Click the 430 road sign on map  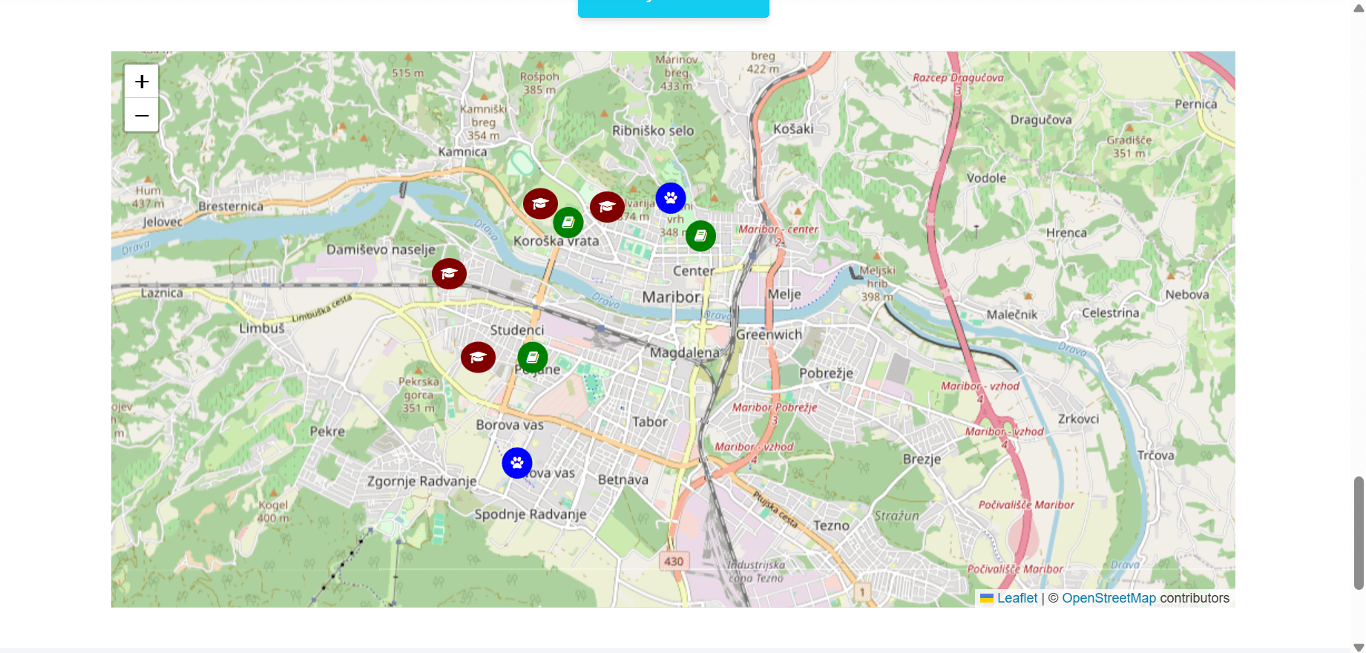[674, 561]
